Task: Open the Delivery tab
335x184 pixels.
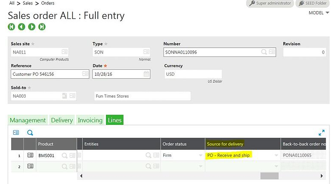Action: click(62, 120)
